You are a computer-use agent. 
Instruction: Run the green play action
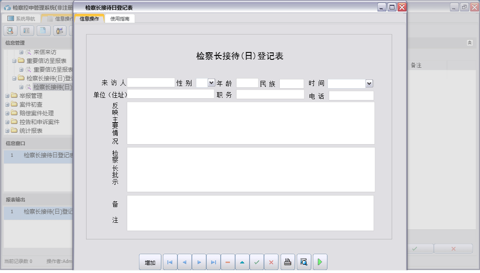pos(320,262)
